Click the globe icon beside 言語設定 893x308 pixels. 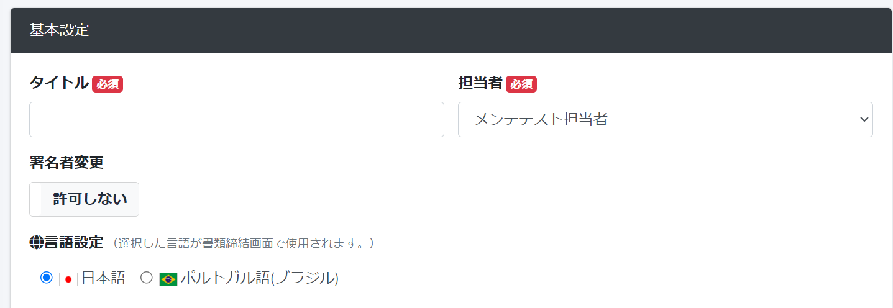point(37,243)
